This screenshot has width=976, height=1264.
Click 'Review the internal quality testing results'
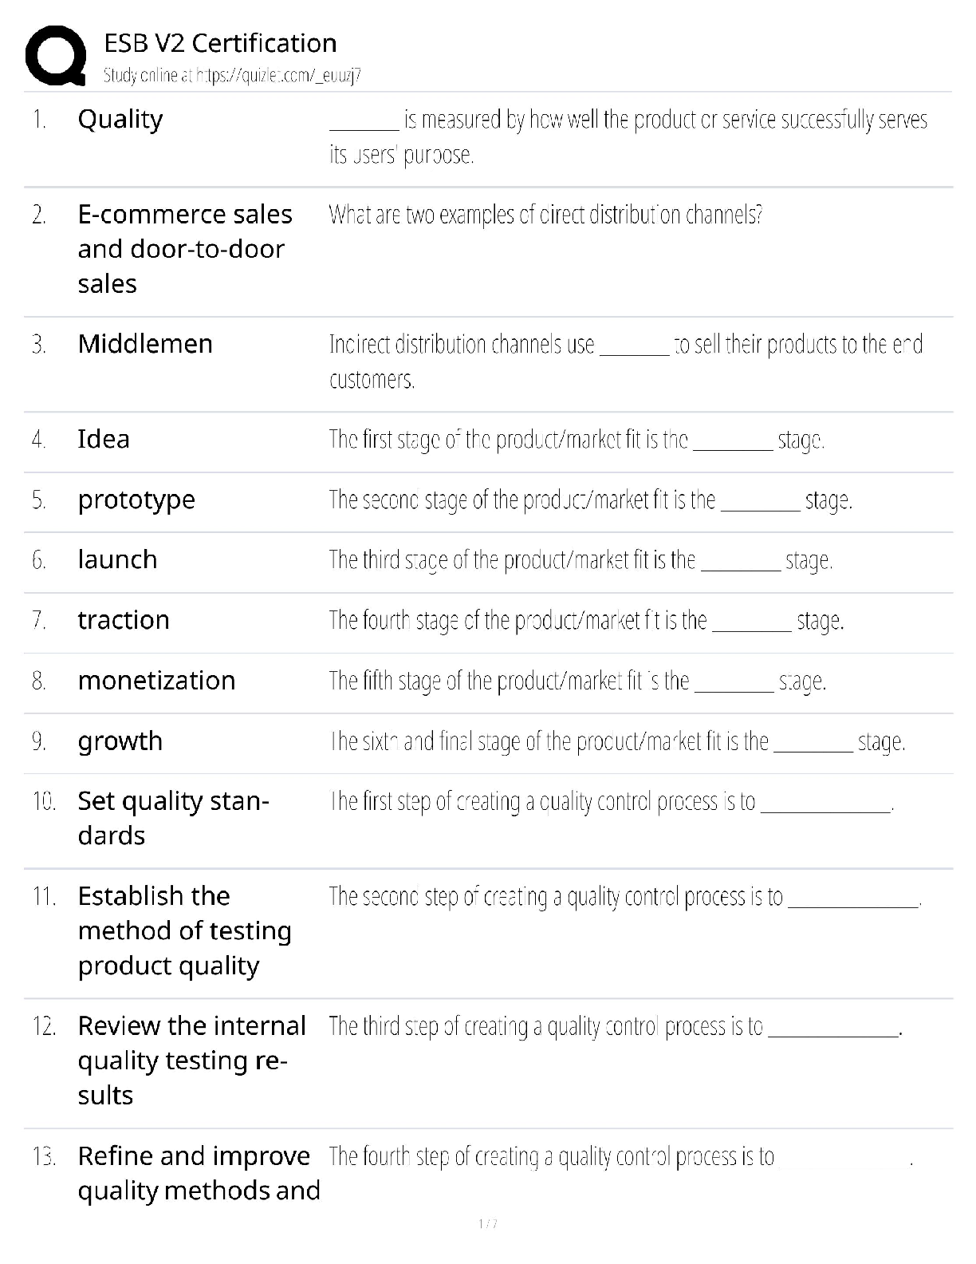point(191,1060)
